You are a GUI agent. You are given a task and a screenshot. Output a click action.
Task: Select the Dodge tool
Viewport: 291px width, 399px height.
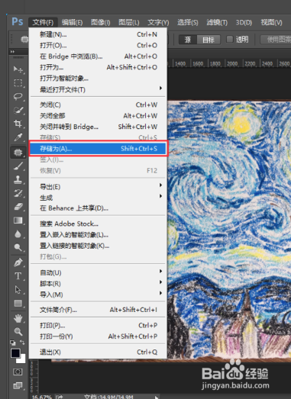click(x=18, y=247)
